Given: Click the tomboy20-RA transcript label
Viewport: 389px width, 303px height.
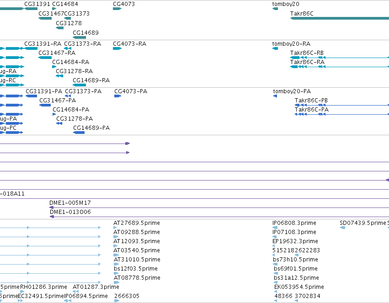Looking at the screenshot, I should (291, 43).
